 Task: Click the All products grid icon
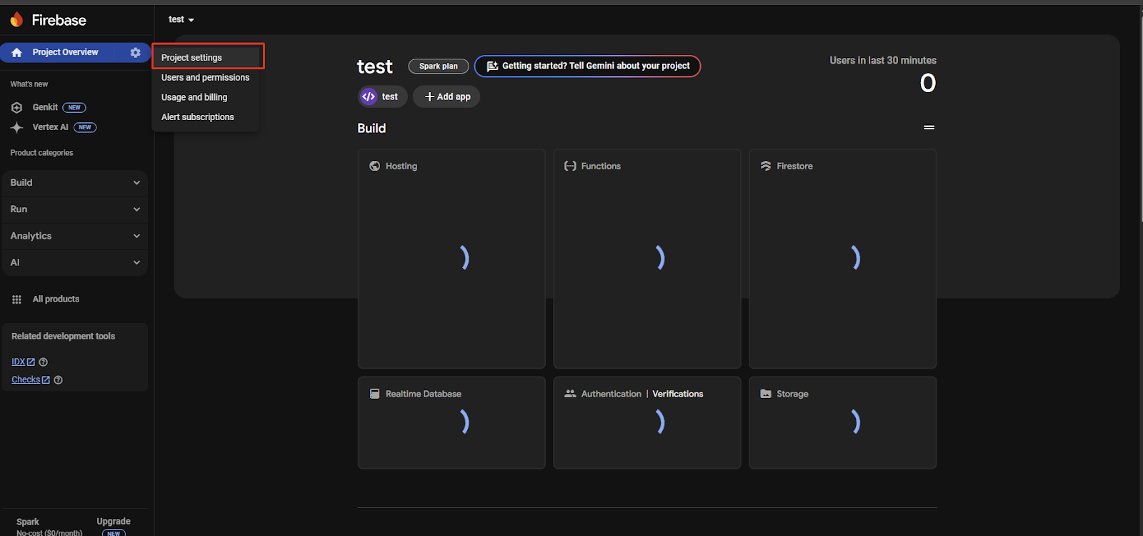point(16,299)
